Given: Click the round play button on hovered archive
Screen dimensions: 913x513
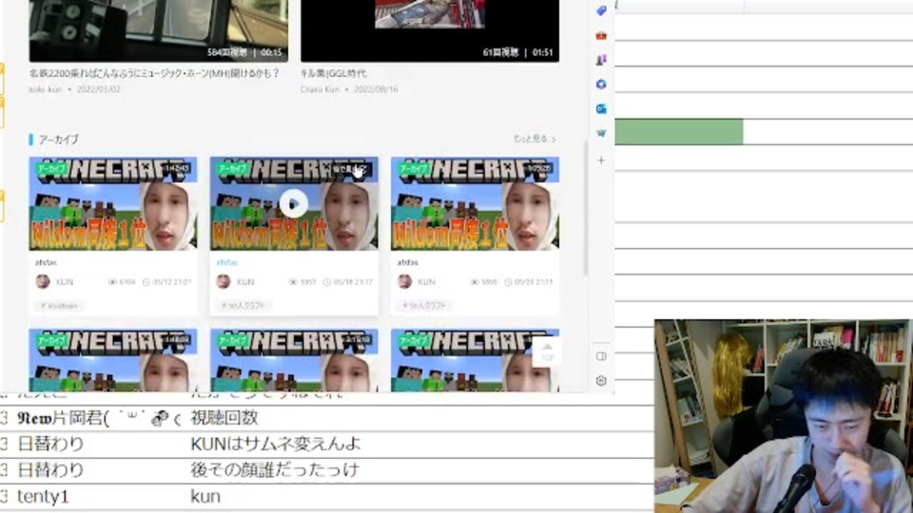Looking at the screenshot, I should [x=294, y=203].
